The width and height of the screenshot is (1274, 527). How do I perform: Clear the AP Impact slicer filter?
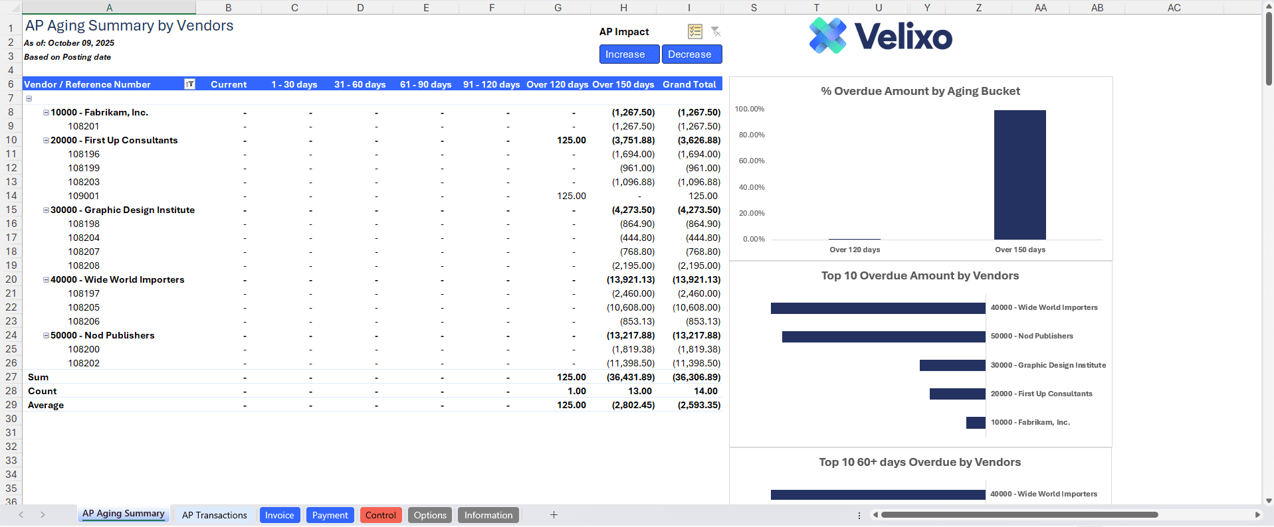point(716,31)
